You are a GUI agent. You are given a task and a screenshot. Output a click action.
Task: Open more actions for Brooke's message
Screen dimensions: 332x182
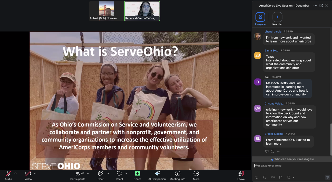(278, 151)
